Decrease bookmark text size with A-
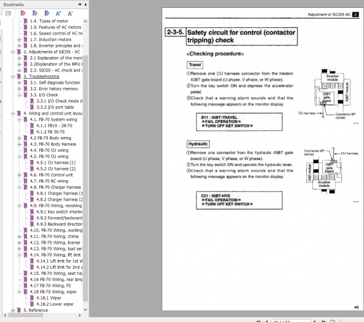Image resolution: width=364 pixels, height=322 pixels. click(x=70, y=13)
